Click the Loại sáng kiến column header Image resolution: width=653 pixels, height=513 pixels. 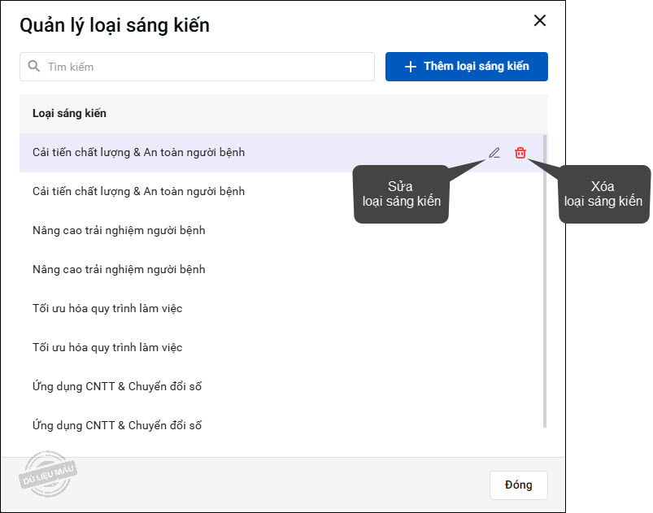(70, 113)
